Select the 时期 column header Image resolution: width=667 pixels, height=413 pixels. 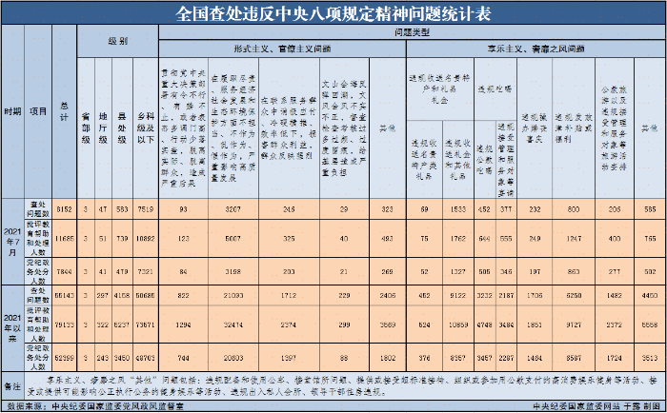(12, 112)
